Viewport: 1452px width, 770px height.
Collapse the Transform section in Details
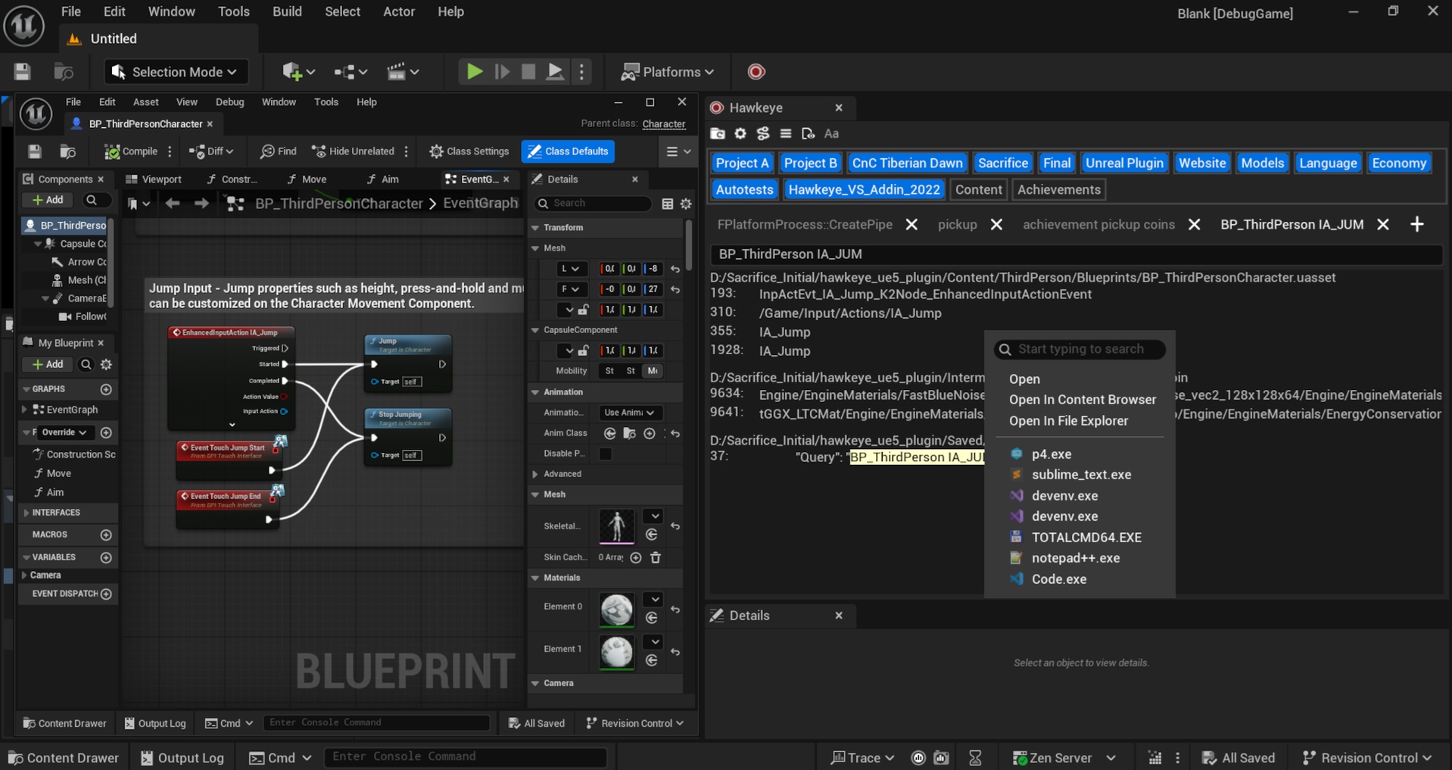[536, 228]
